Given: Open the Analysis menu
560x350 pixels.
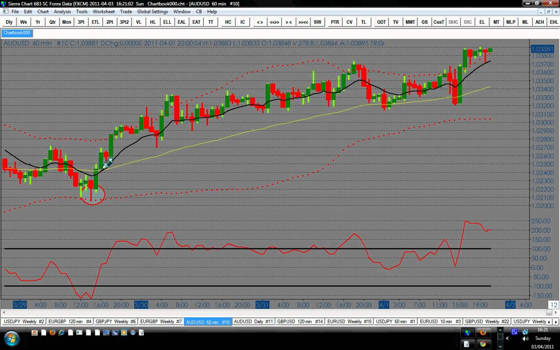Looking at the screenshot, I should point(63,12).
